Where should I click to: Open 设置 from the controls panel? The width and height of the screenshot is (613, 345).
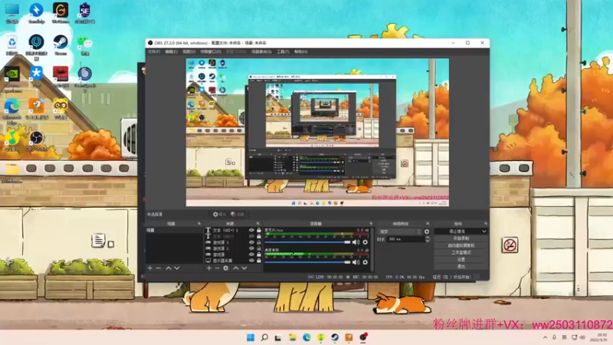pos(461,260)
